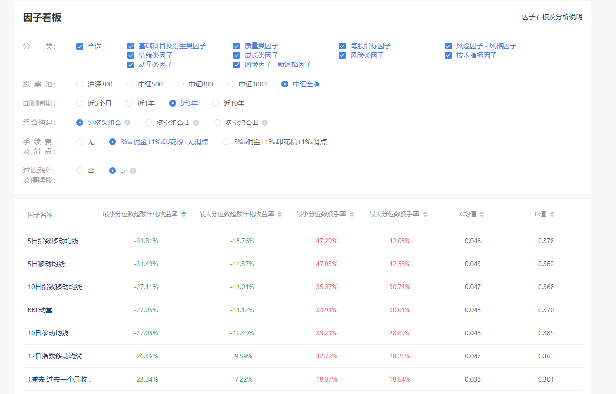
Task: Choose 3‰佣金+1‰印花税+1‰滑点 fee option
Action: tap(226, 142)
